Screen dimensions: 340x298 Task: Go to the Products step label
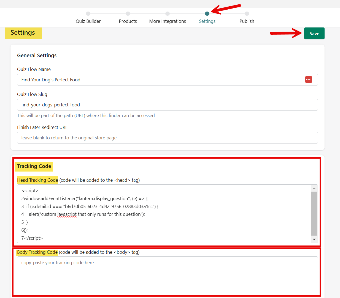pyautogui.click(x=128, y=21)
